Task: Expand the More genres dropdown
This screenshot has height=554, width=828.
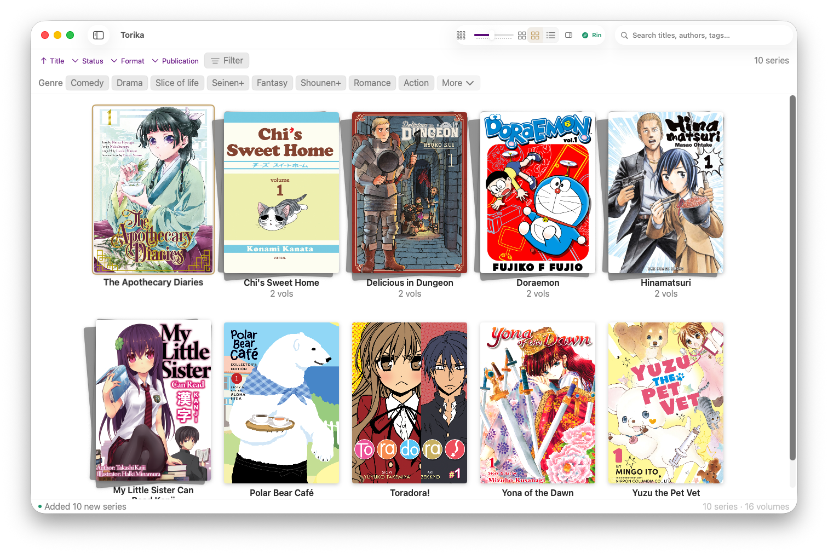Action: point(458,83)
